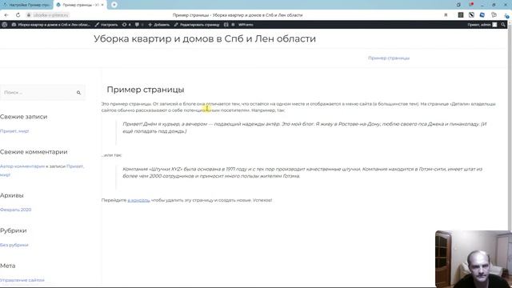
Task: Open the 'Привет, мир!' recent post link
Action: tap(14, 131)
